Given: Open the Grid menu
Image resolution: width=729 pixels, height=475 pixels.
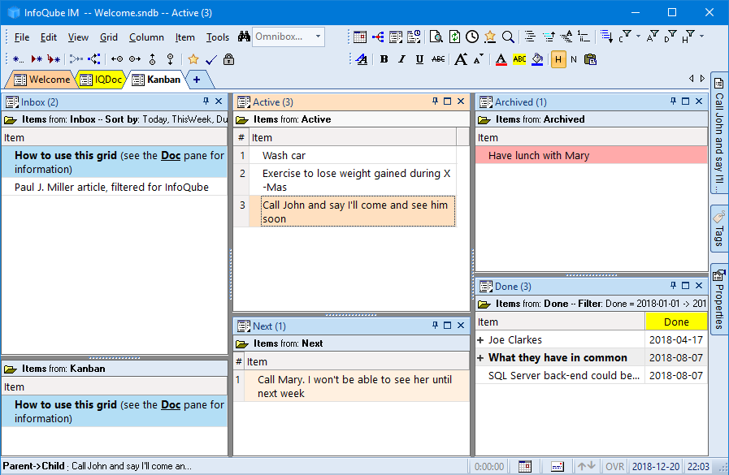Looking at the screenshot, I should click(108, 37).
